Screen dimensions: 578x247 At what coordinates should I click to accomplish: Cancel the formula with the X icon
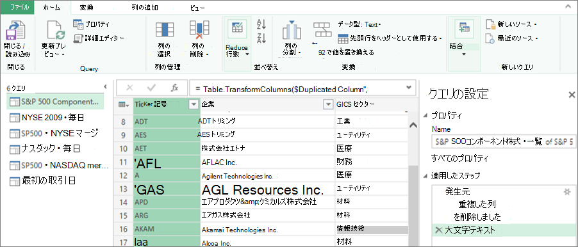pyautogui.click(x=129, y=88)
